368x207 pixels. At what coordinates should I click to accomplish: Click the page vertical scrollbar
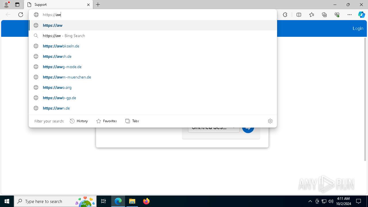click(x=365, y=99)
